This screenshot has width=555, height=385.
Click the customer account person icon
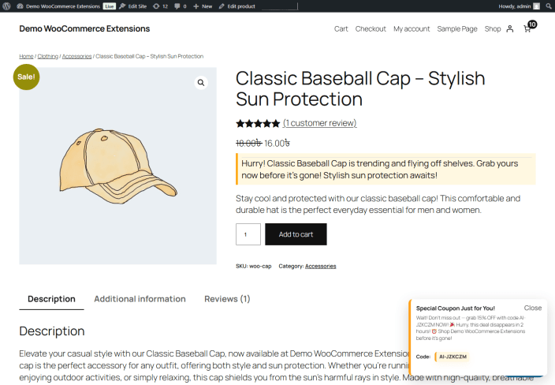click(510, 28)
